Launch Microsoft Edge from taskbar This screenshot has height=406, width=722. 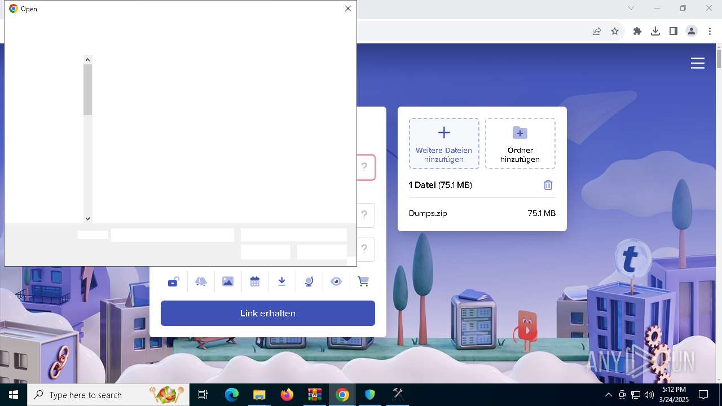pos(232,395)
